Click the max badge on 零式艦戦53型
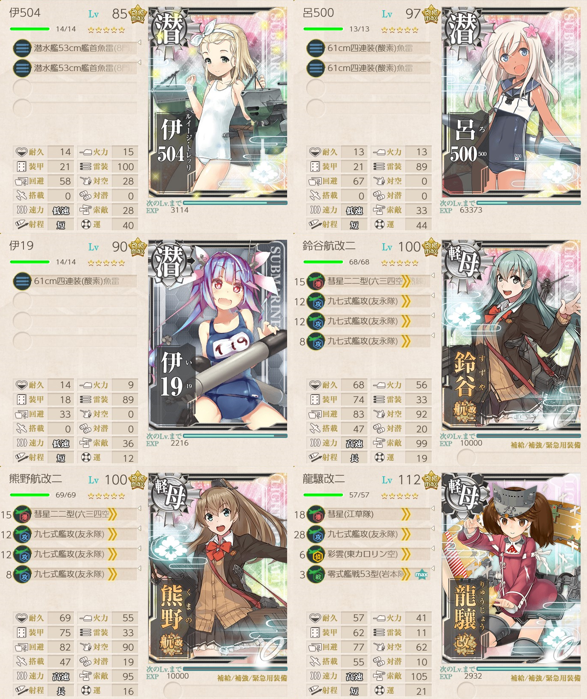Image resolution: width=587 pixels, height=699 pixels. tap(421, 574)
